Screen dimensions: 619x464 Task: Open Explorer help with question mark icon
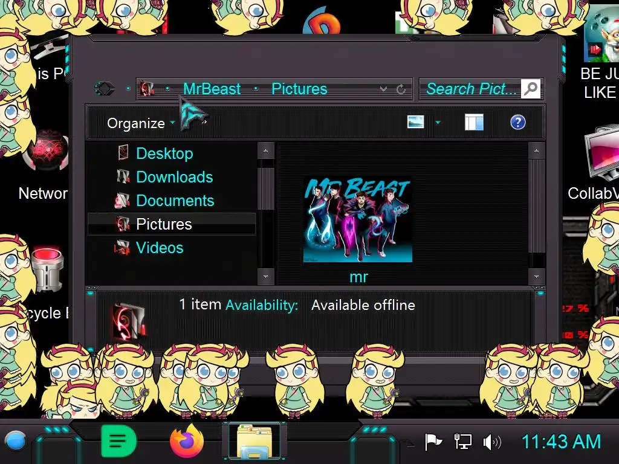click(517, 122)
